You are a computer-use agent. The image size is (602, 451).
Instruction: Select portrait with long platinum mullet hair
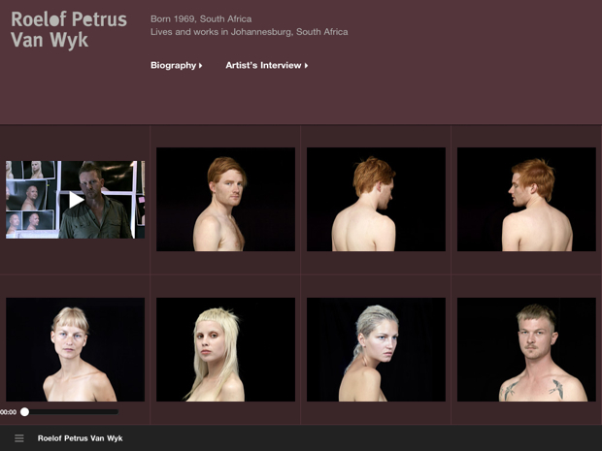point(225,350)
